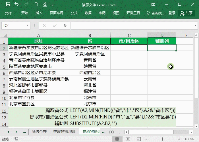
Task: Switch to the 公式 ribbon tab
Action: [74, 13]
